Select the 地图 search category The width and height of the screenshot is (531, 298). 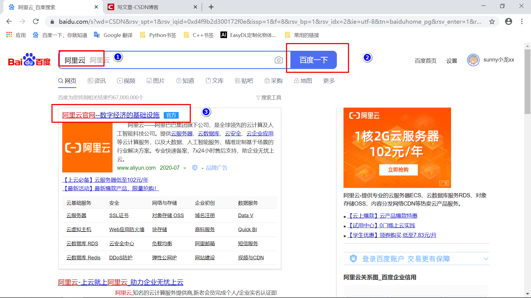(x=303, y=81)
